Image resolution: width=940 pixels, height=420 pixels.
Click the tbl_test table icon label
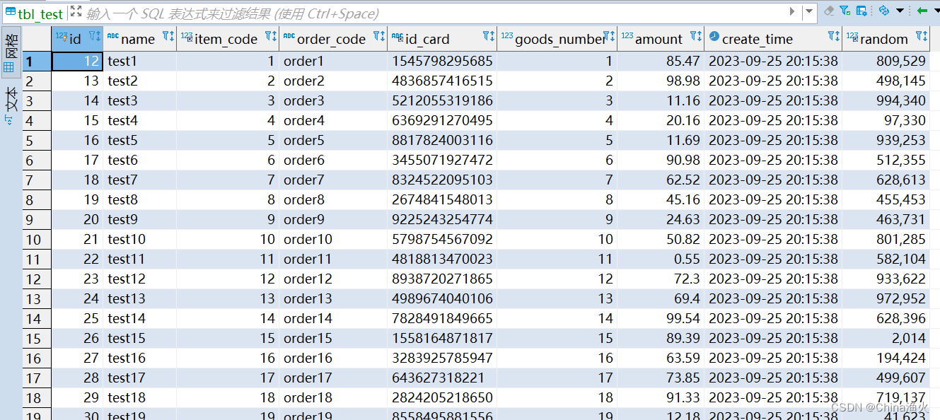(x=35, y=12)
